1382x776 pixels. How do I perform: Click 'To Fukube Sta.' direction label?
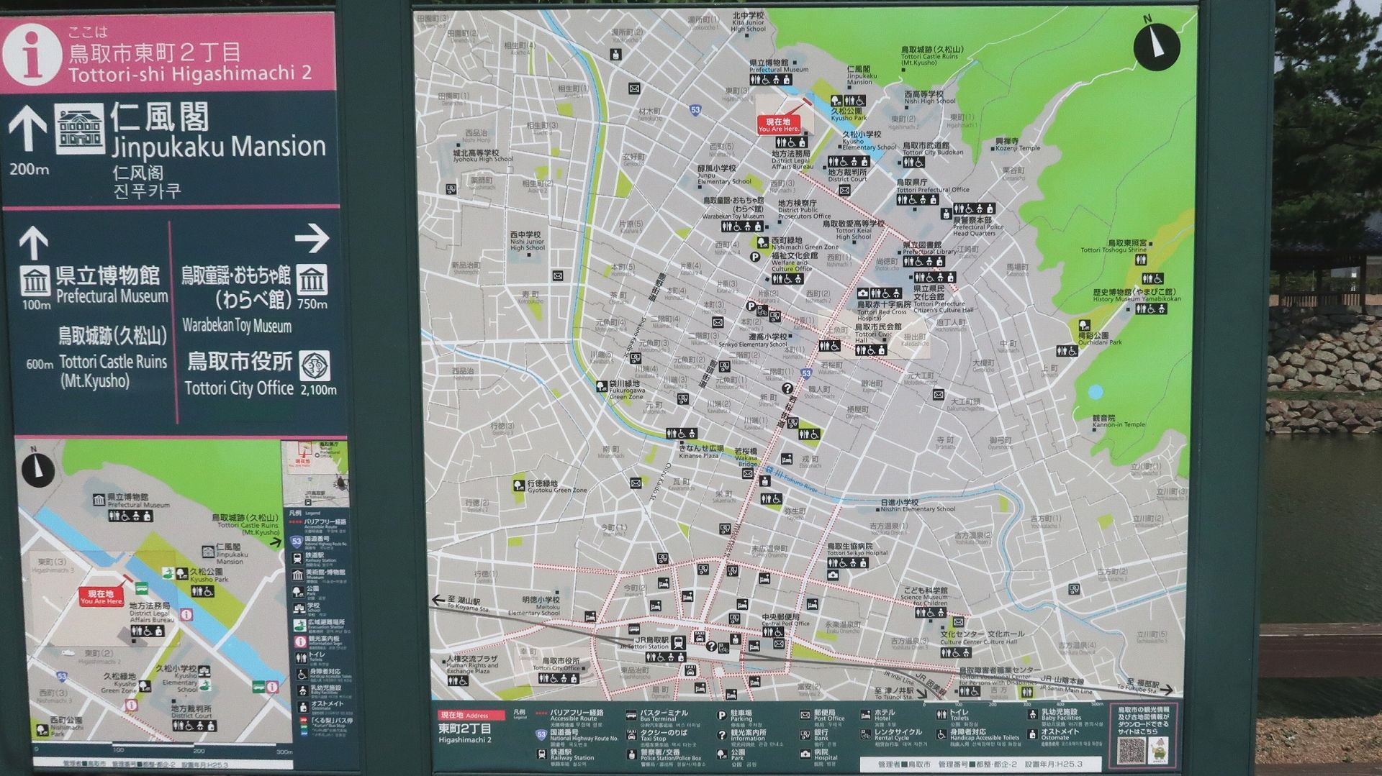point(1138,690)
